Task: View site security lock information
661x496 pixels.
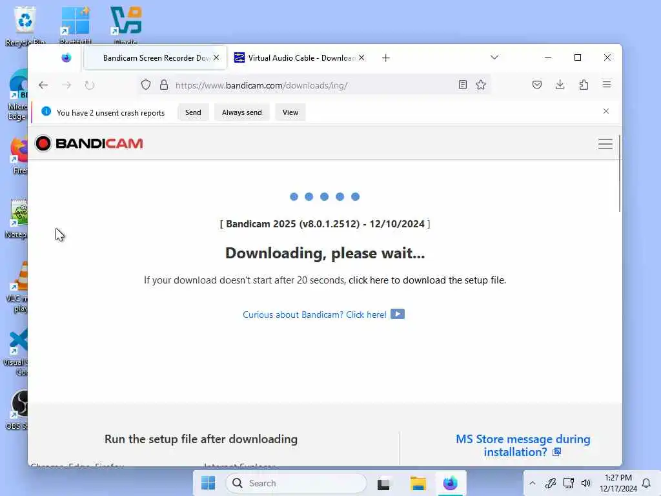Action: pyautogui.click(x=164, y=85)
